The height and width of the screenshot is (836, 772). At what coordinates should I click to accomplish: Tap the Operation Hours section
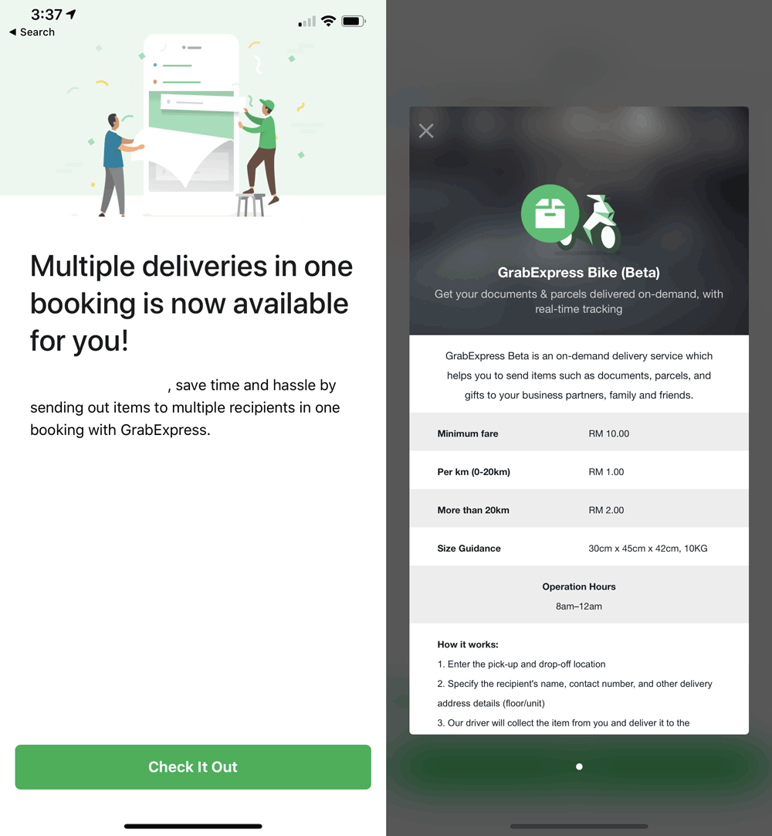[579, 596]
